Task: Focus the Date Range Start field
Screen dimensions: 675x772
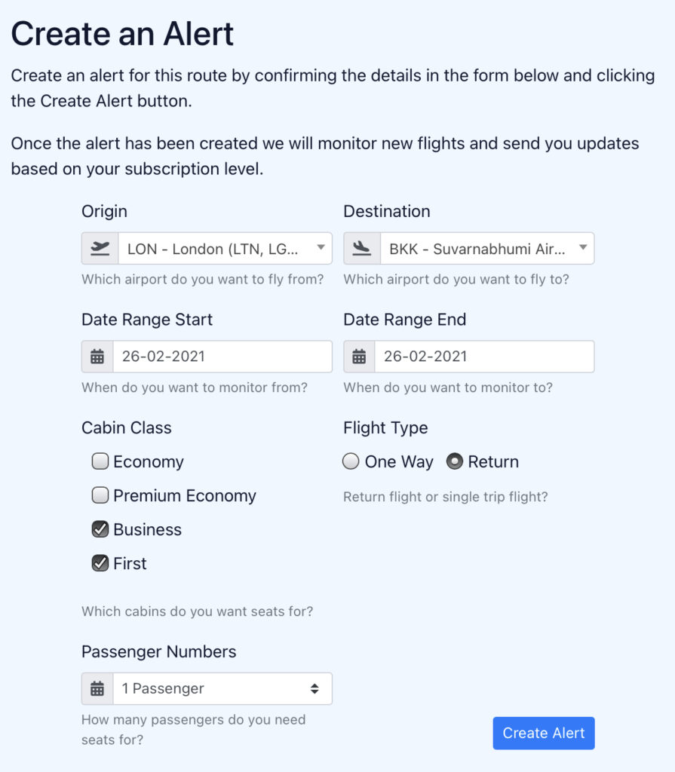Action: click(222, 357)
